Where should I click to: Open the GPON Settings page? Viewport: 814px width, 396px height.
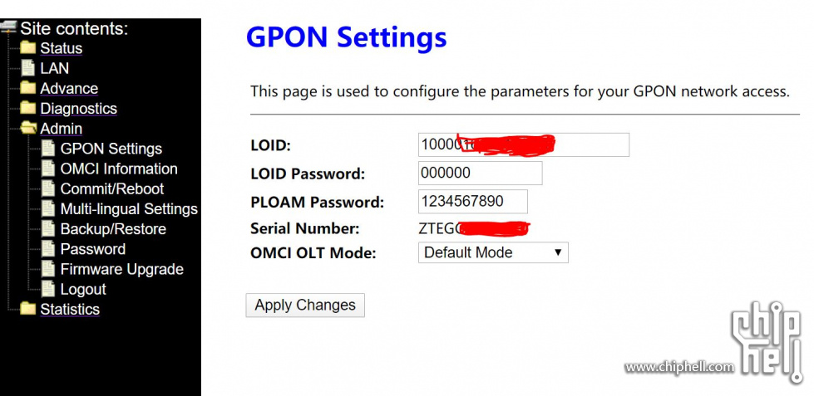(x=111, y=149)
